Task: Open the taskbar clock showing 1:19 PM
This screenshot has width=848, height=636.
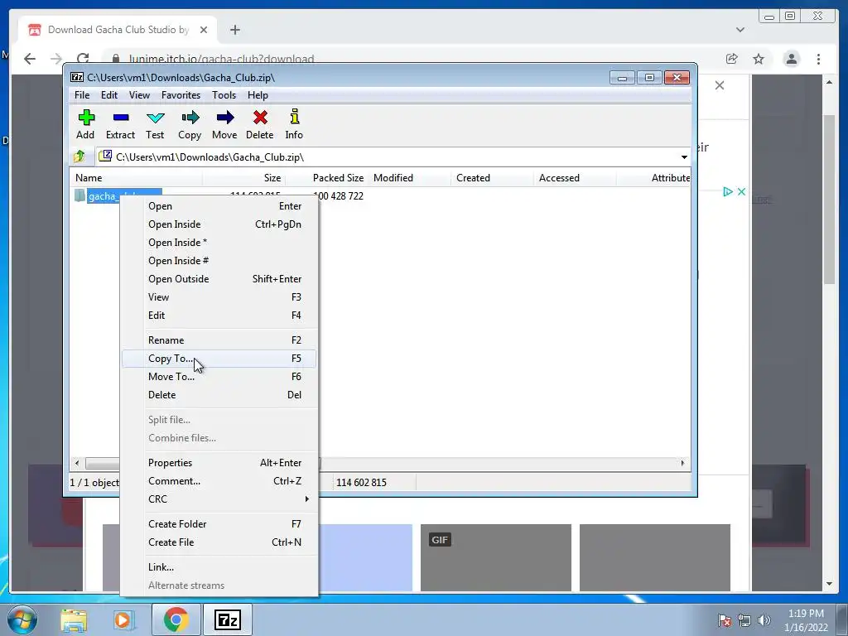Action: [x=806, y=620]
